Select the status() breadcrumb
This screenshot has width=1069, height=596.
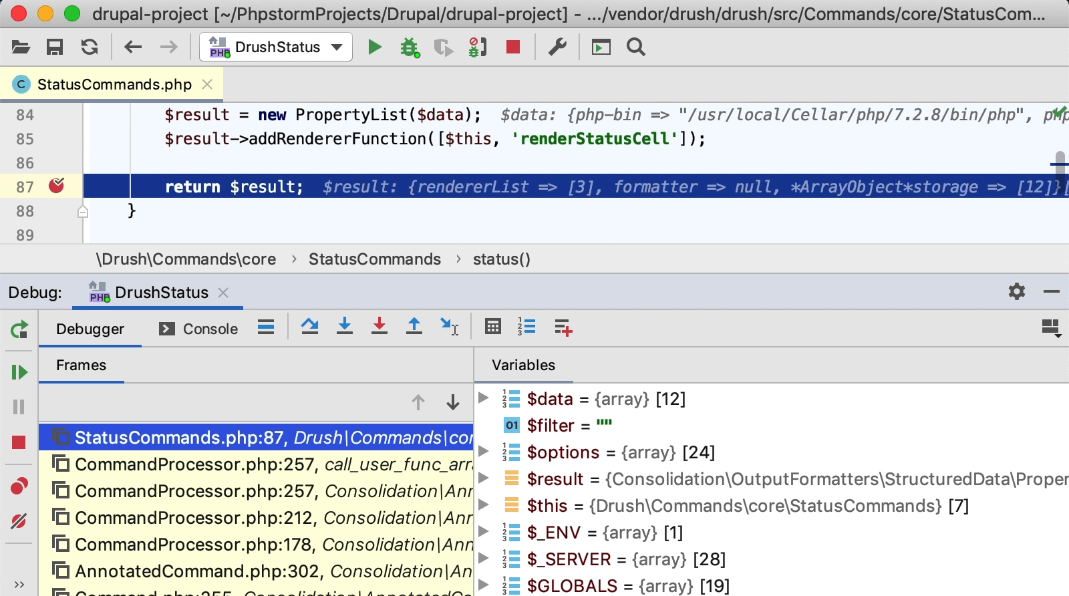[x=502, y=259]
